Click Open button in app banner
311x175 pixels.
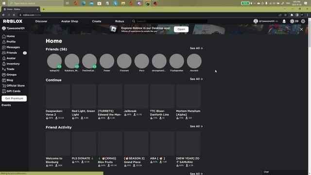pos(181,29)
